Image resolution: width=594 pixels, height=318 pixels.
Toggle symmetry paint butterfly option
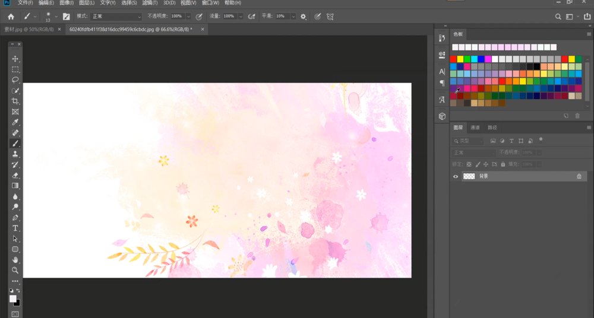coord(330,17)
